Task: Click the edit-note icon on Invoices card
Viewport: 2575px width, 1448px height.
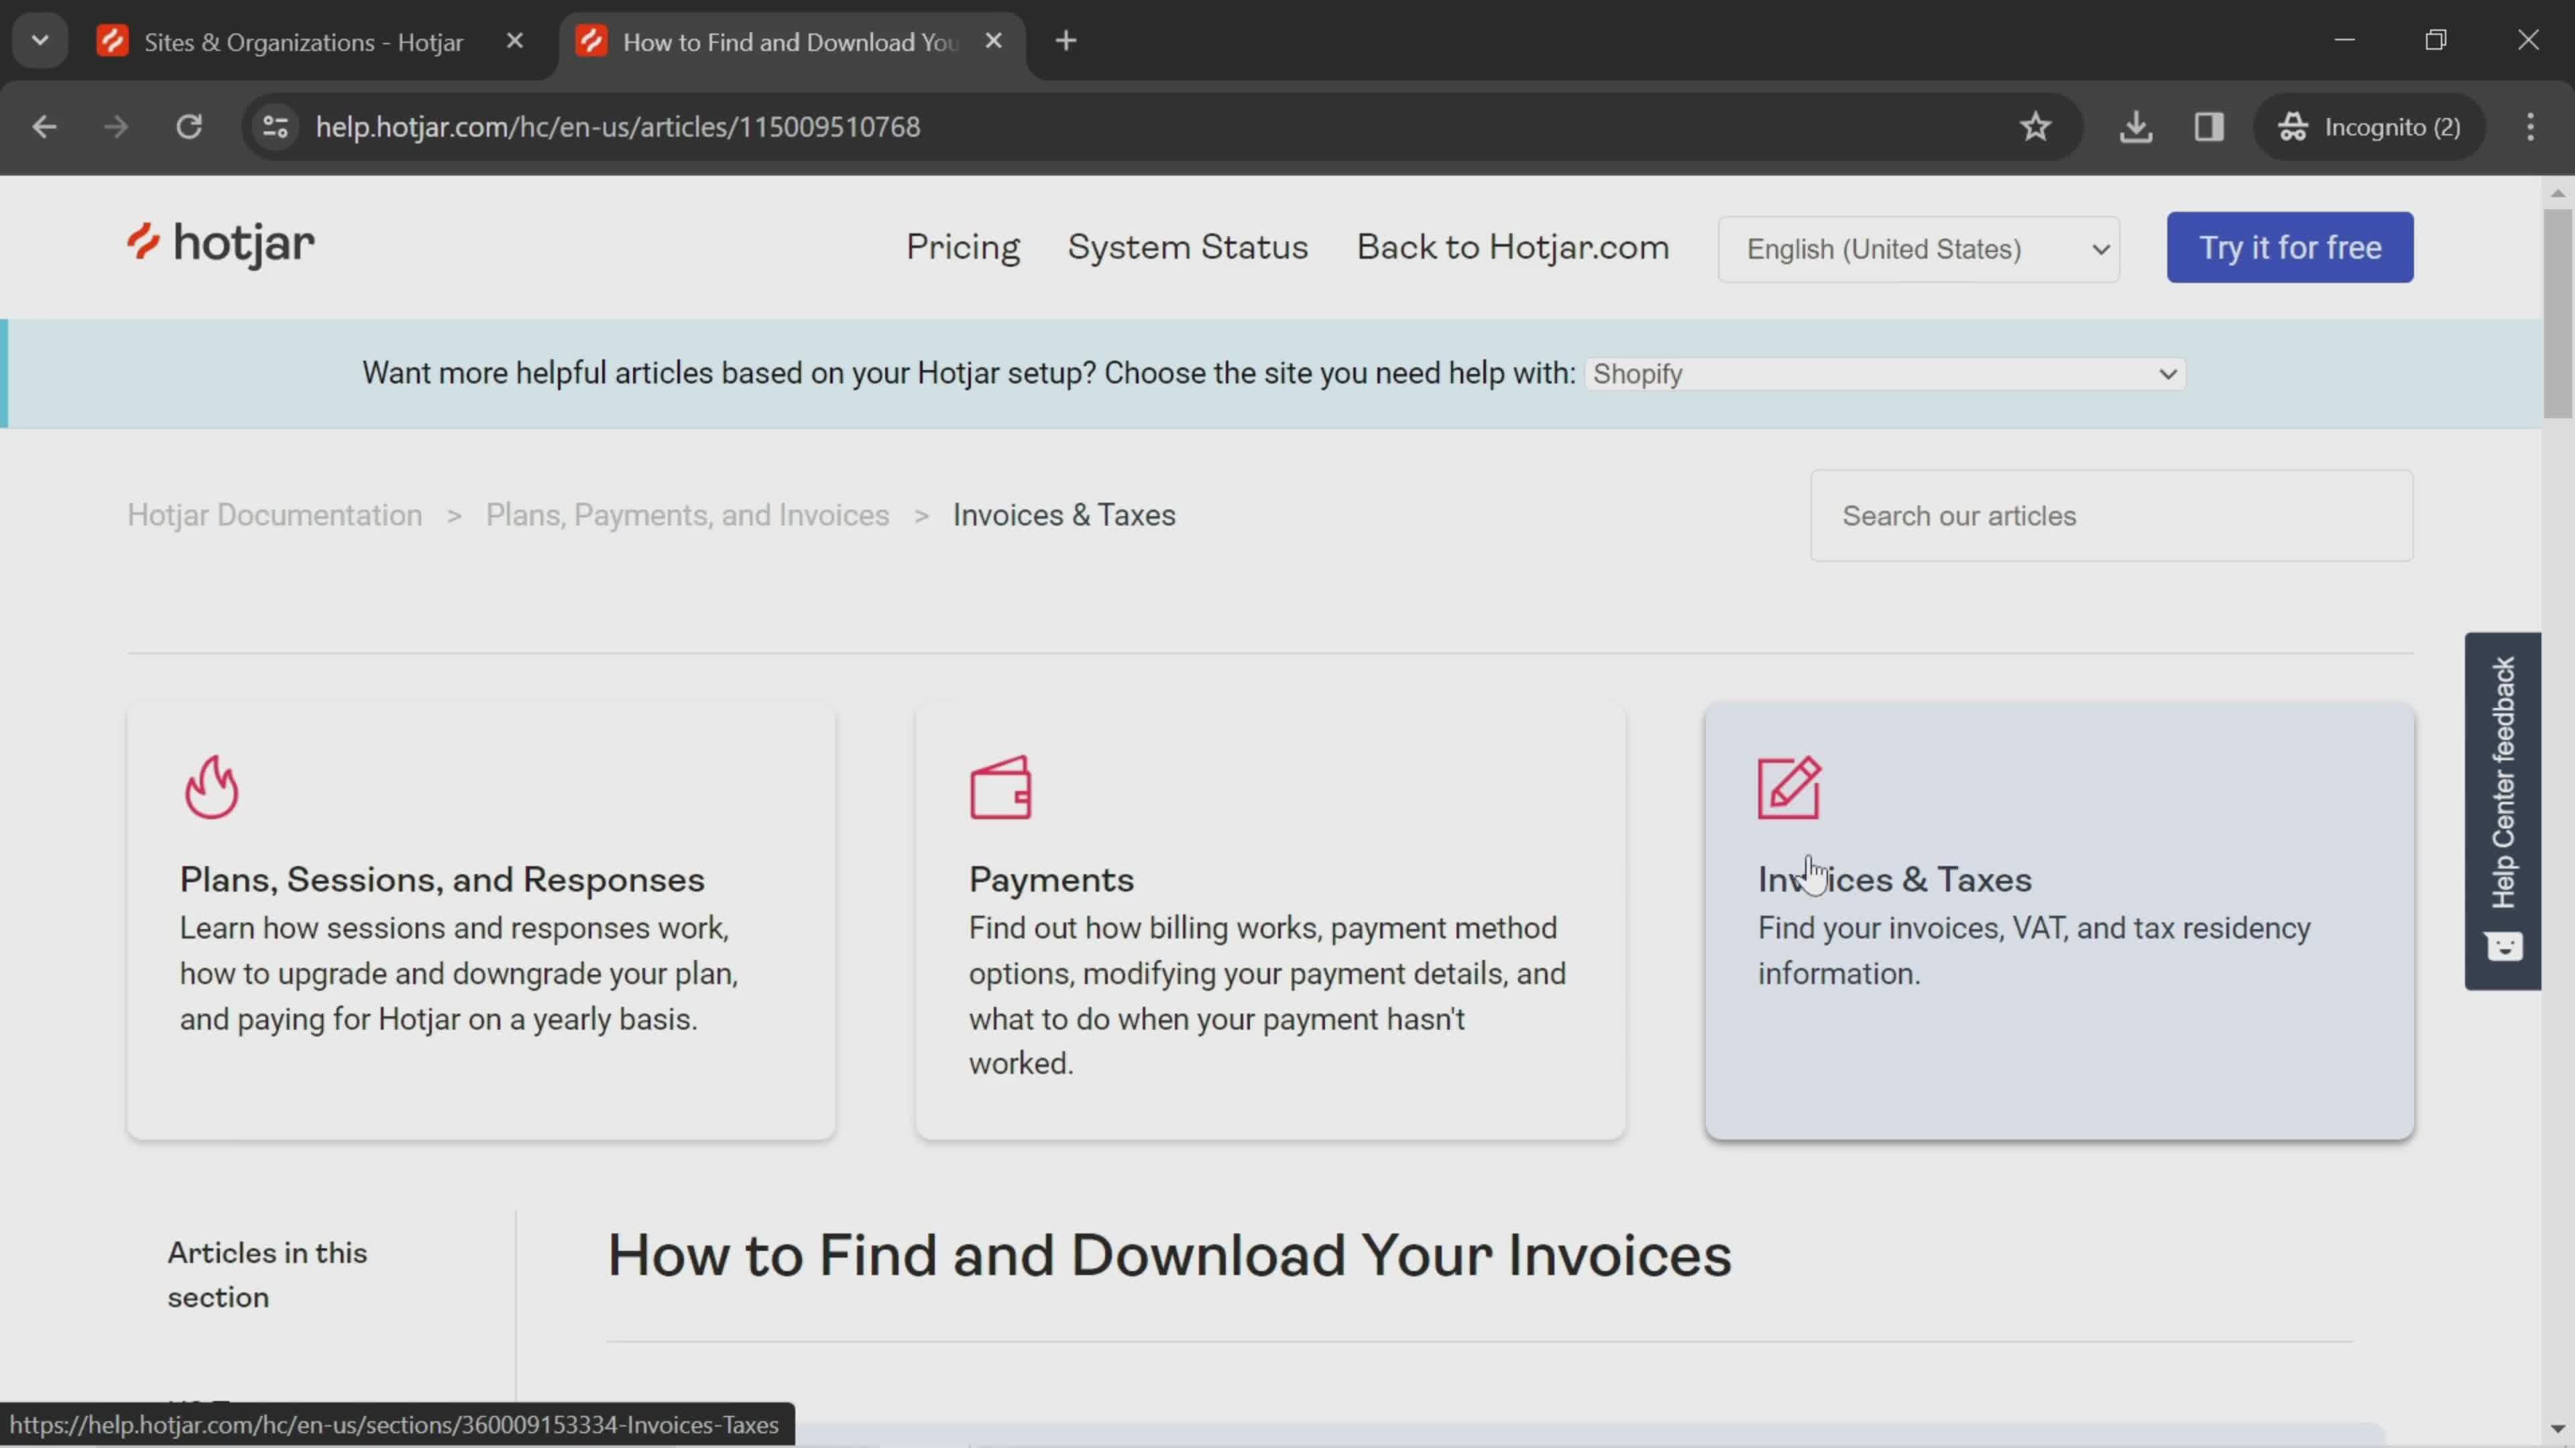Action: tap(1789, 788)
